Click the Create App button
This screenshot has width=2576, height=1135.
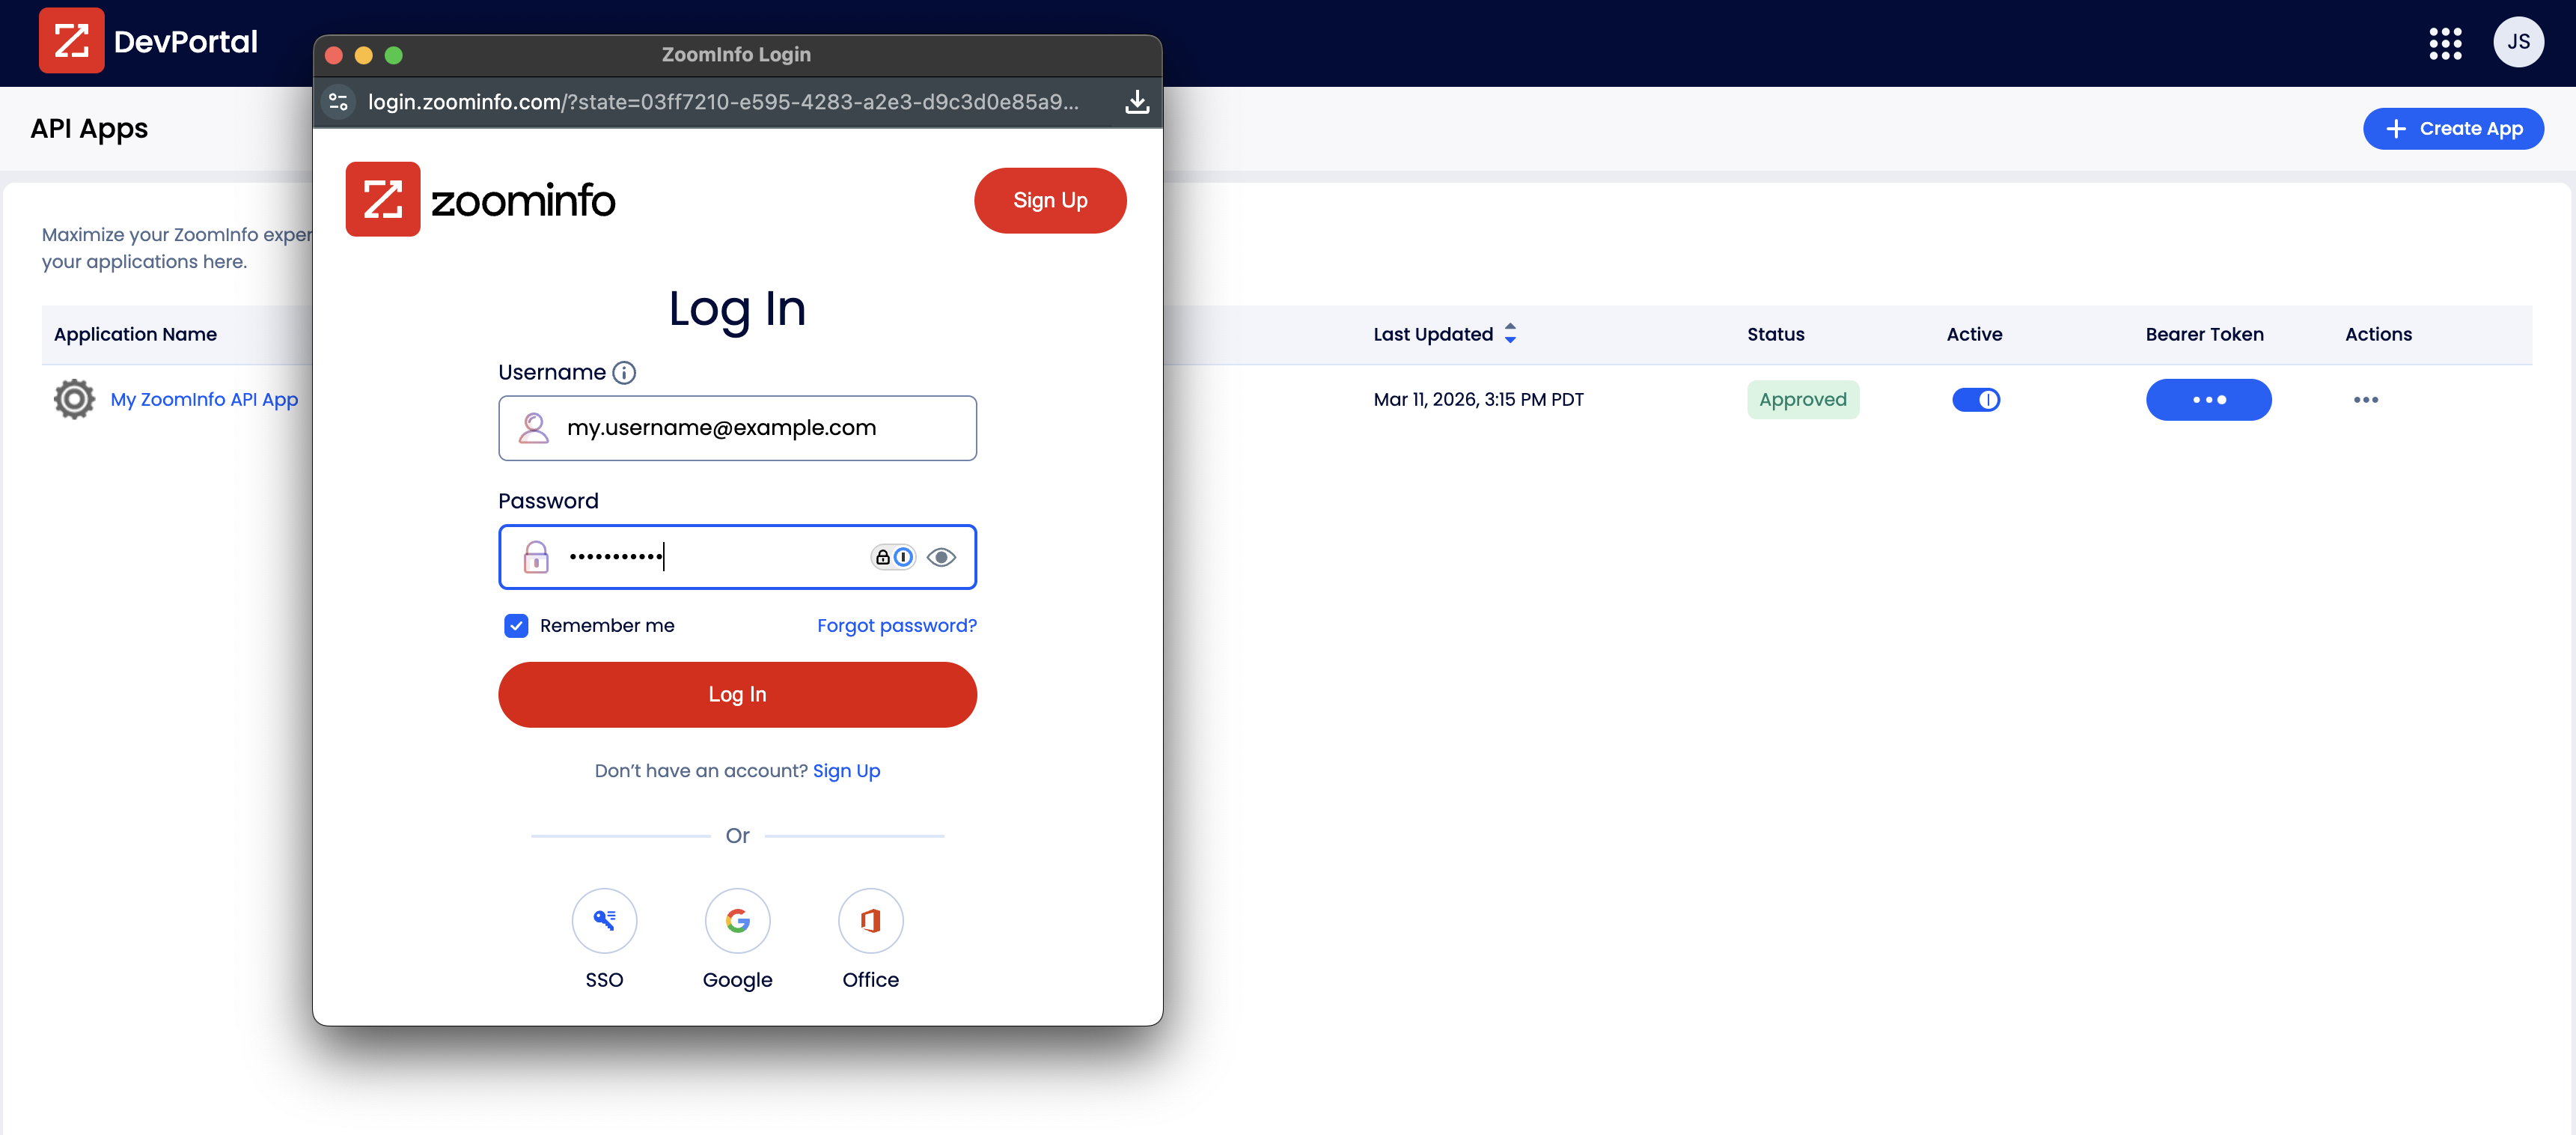click(x=2453, y=129)
